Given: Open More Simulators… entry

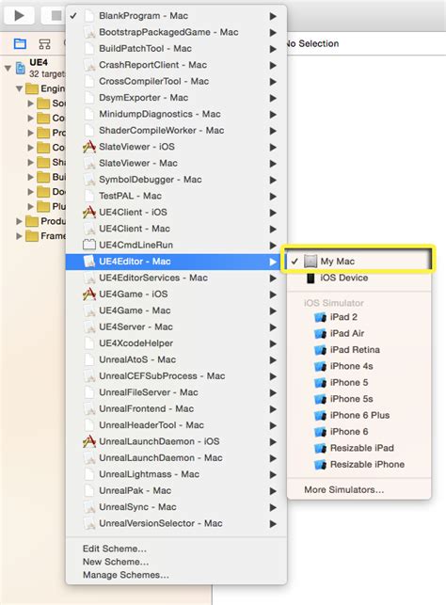Looking at the screenshot, I should 358,489.
